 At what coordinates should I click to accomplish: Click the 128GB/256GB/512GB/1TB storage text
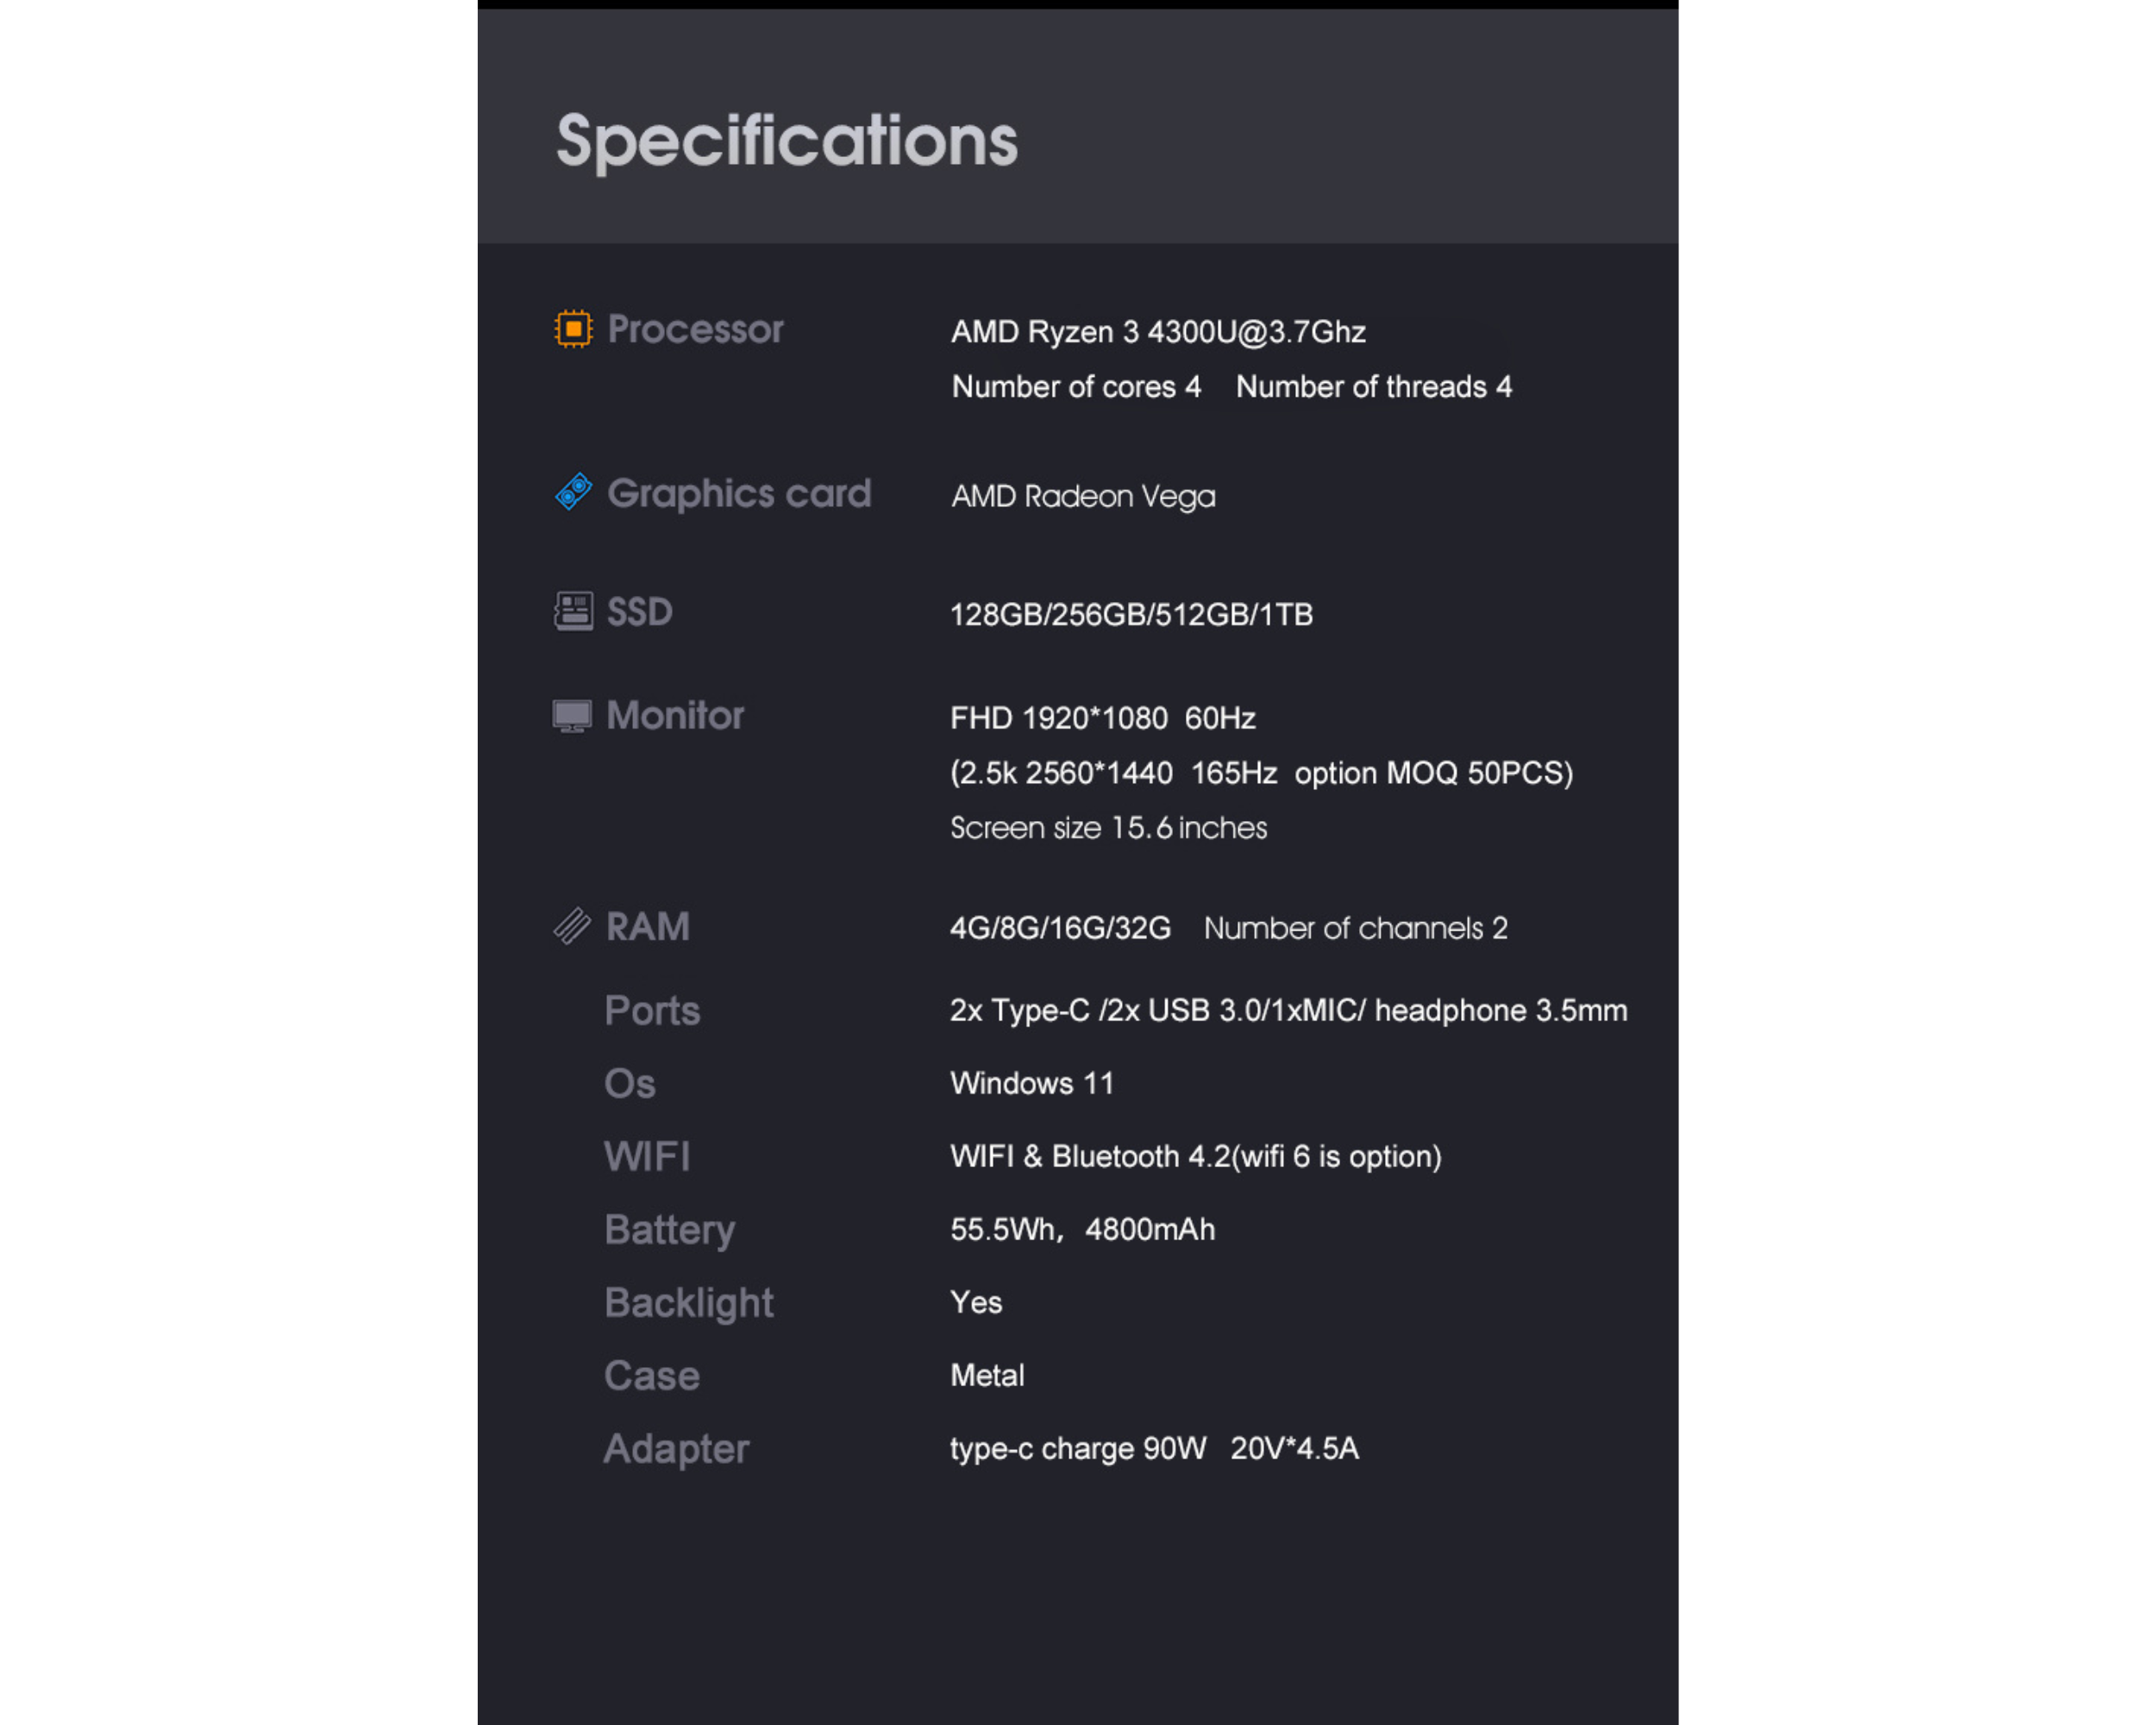1131,614
